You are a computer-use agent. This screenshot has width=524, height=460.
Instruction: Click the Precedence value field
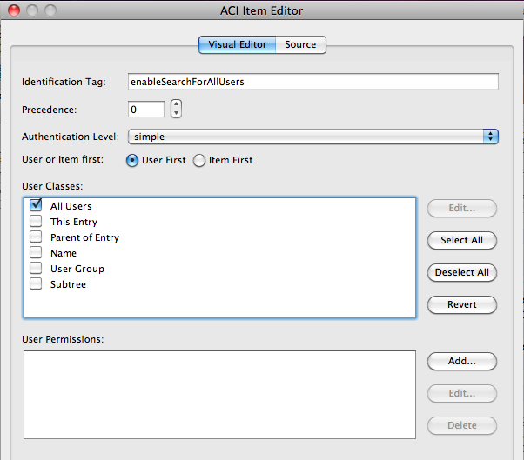coord(145,110)
